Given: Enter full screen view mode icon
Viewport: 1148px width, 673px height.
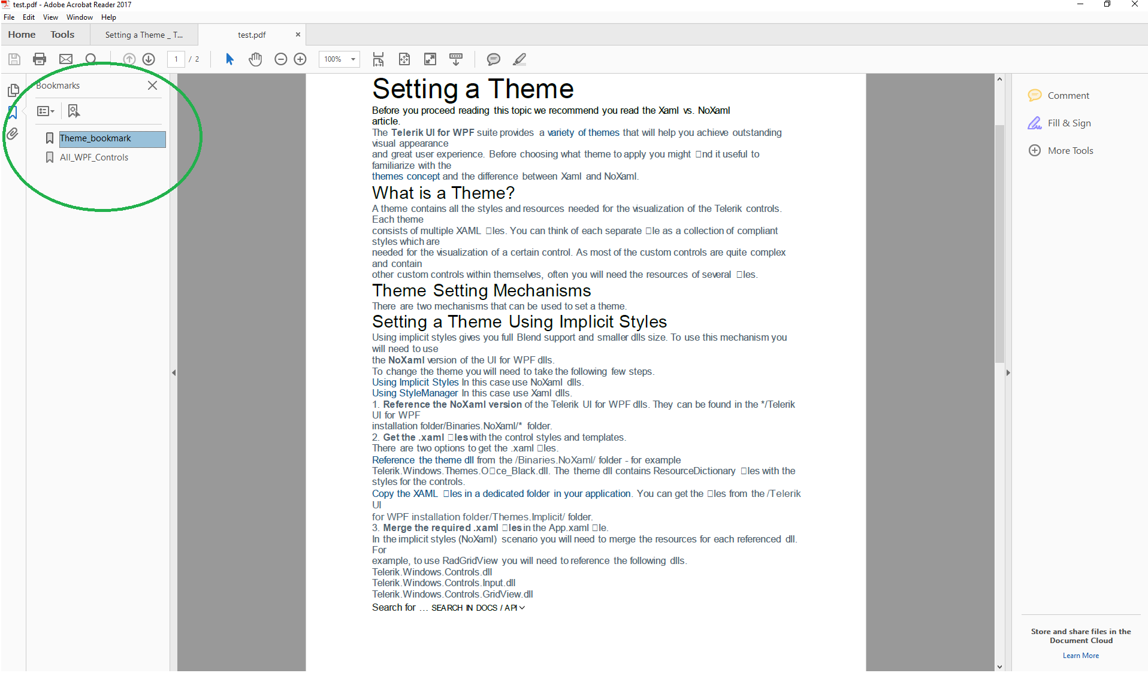Looking at the screenshot, I should point(430,59).
